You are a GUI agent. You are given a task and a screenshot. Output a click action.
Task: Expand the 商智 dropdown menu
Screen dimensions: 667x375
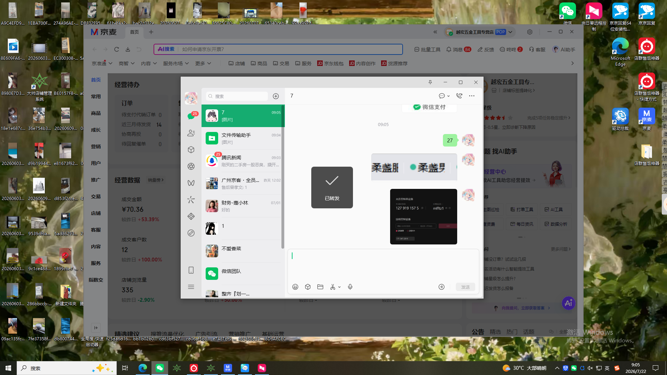(x=126, y=64)
